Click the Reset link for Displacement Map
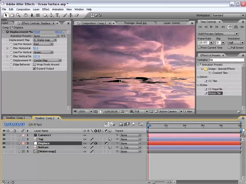The width and height of the screenshot is (246, 184). 37,32
